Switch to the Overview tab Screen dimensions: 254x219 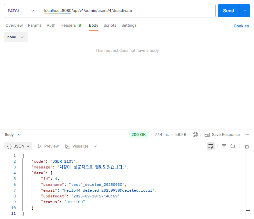14,25
